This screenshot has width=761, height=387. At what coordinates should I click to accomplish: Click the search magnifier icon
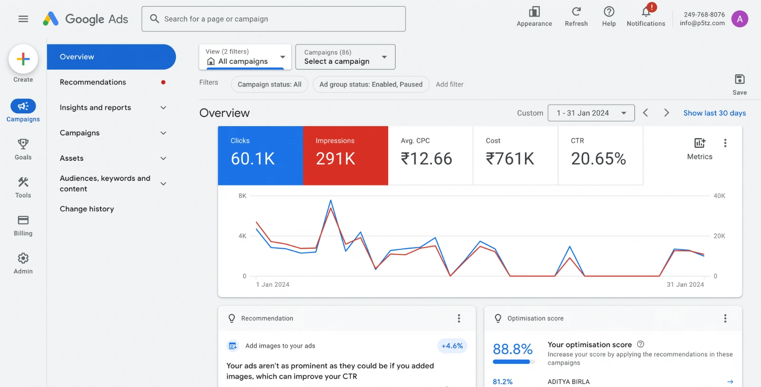154,19
